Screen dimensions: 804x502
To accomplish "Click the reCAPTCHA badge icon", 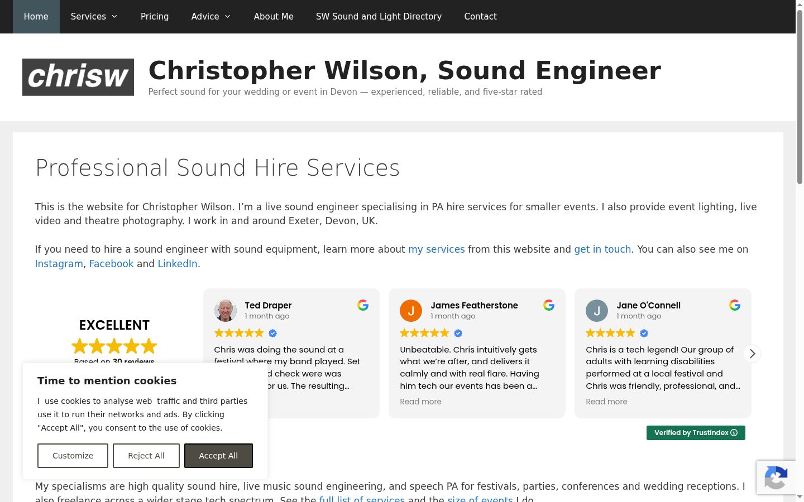I will point(776,477).
